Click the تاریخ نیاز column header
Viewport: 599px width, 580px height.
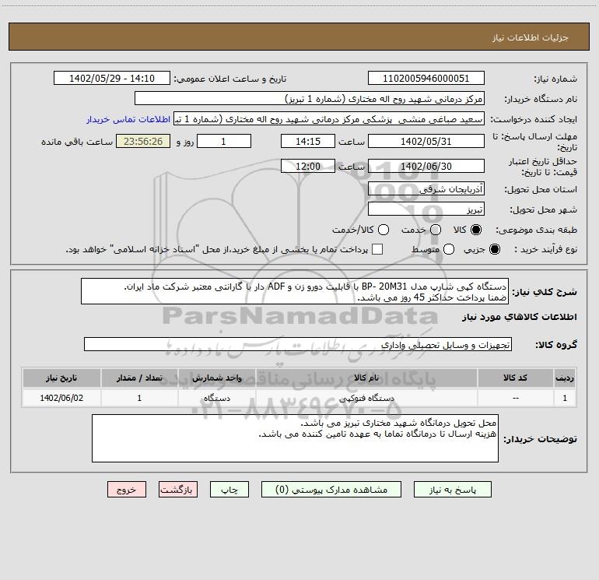tap(61, 378)
